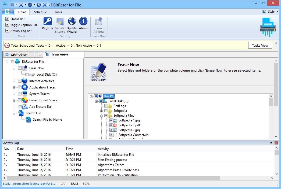Viewport: 281px width, 189px height.
Task: Click the Style help icon
Action: point(264,12)
